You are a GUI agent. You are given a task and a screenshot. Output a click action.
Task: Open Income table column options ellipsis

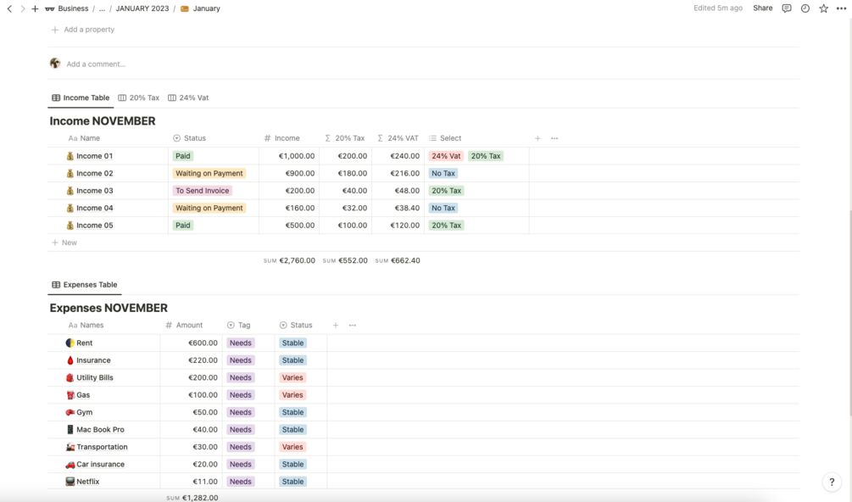[x=554, y=138]
